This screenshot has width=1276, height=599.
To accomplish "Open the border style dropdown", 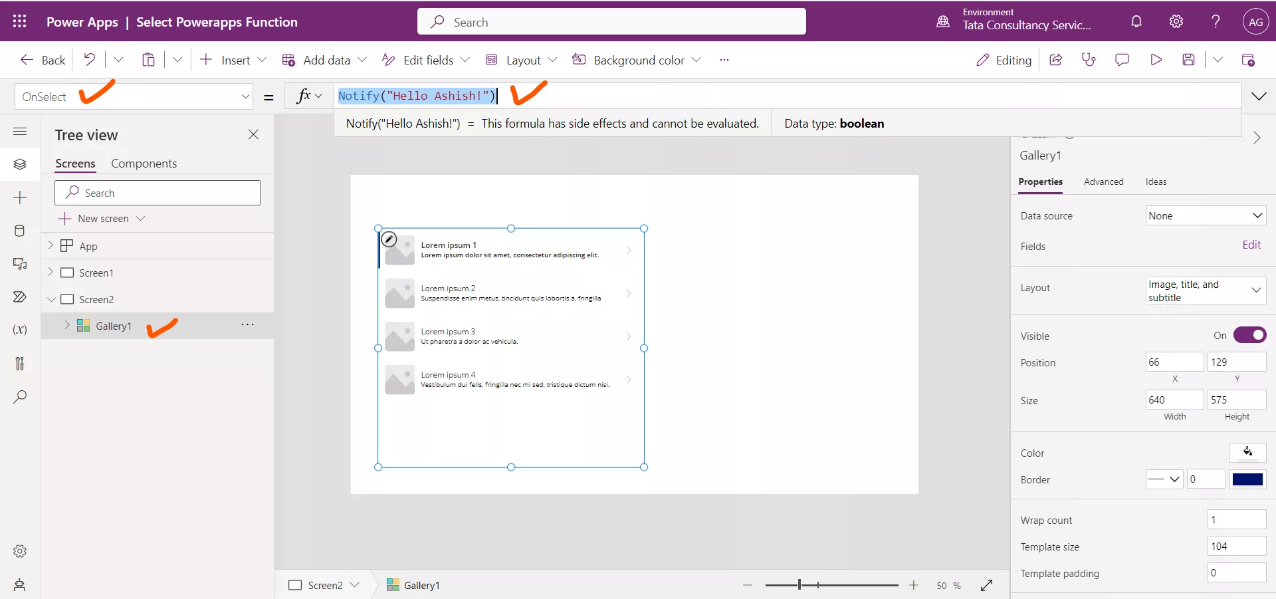I will click(x=1164, y=479).
